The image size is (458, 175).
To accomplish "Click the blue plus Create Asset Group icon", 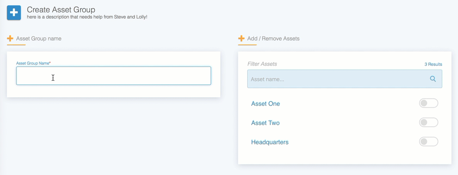I will coord(14,13).
